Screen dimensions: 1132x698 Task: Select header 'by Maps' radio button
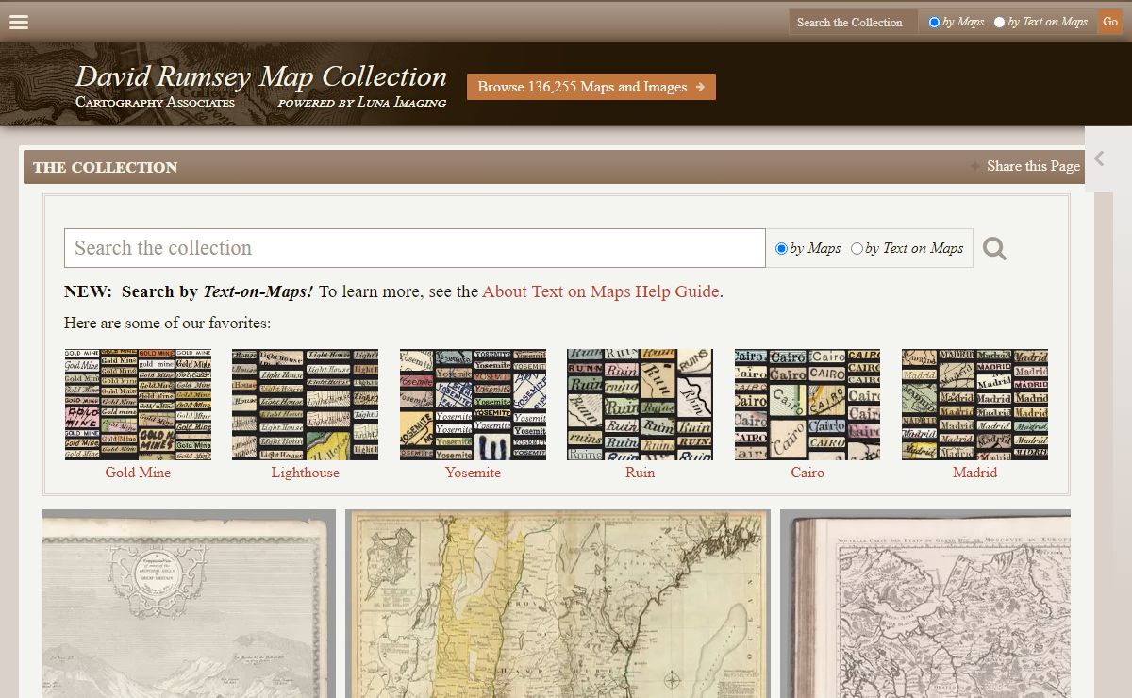934,22
